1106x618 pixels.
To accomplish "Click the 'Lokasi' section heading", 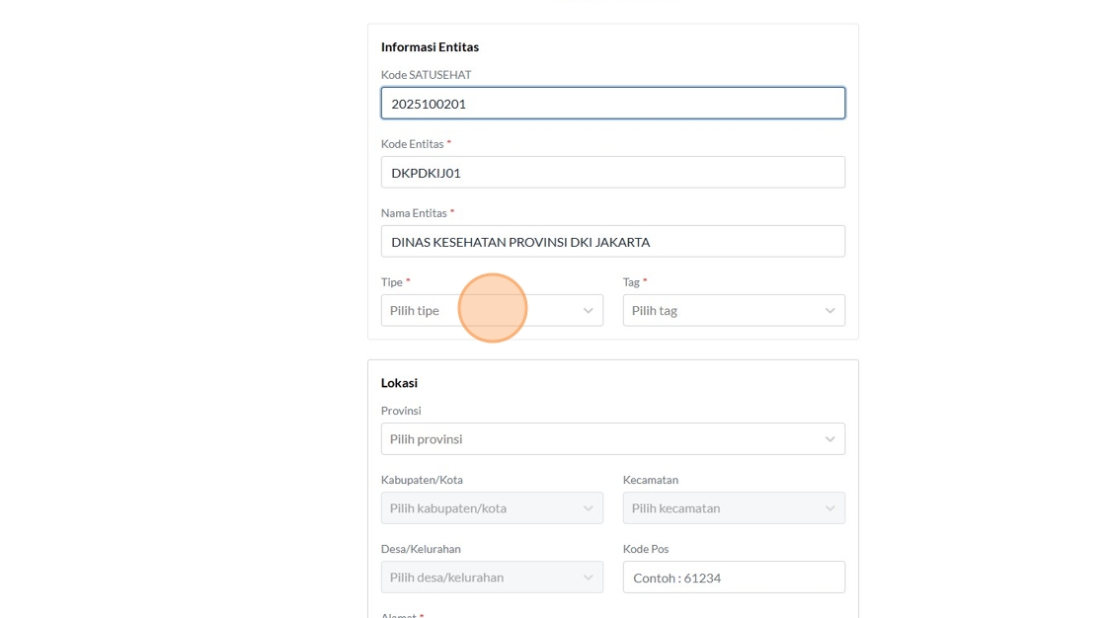I will [x=399, y=383].
